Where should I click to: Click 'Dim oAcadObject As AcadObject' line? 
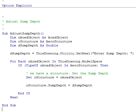click(39, 37)
